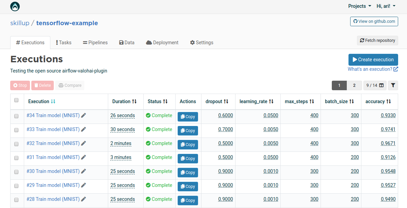
Task: Rename execution #30 with pencil icon
Action: [83, 171]
